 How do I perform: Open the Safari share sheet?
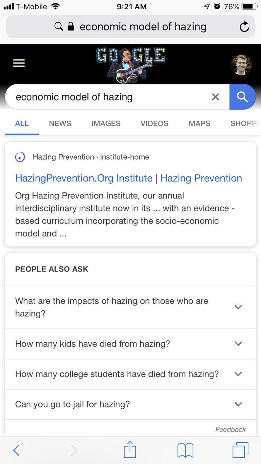[x=130, y=450]
